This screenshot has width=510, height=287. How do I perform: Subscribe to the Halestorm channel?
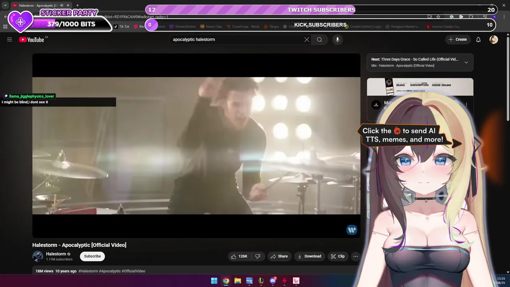[x=92, y=256]
